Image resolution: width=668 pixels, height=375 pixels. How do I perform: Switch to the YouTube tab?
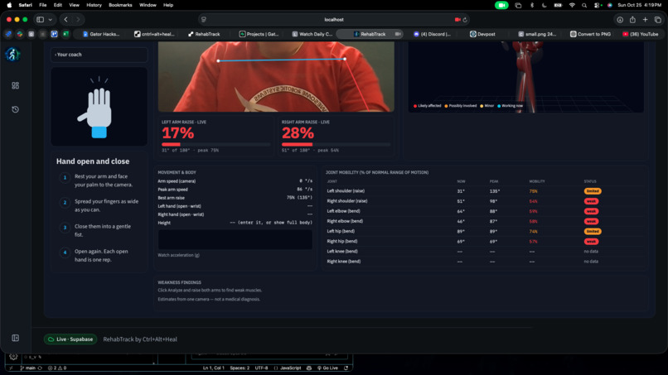point(641,34)
